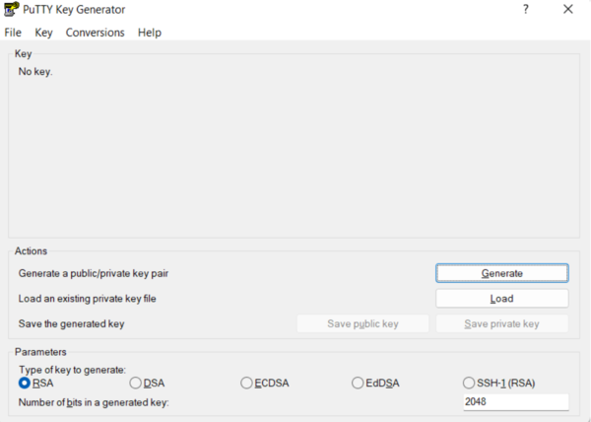Click the 'No key.' status text
The image size is (591, 422).
[35, 72]
